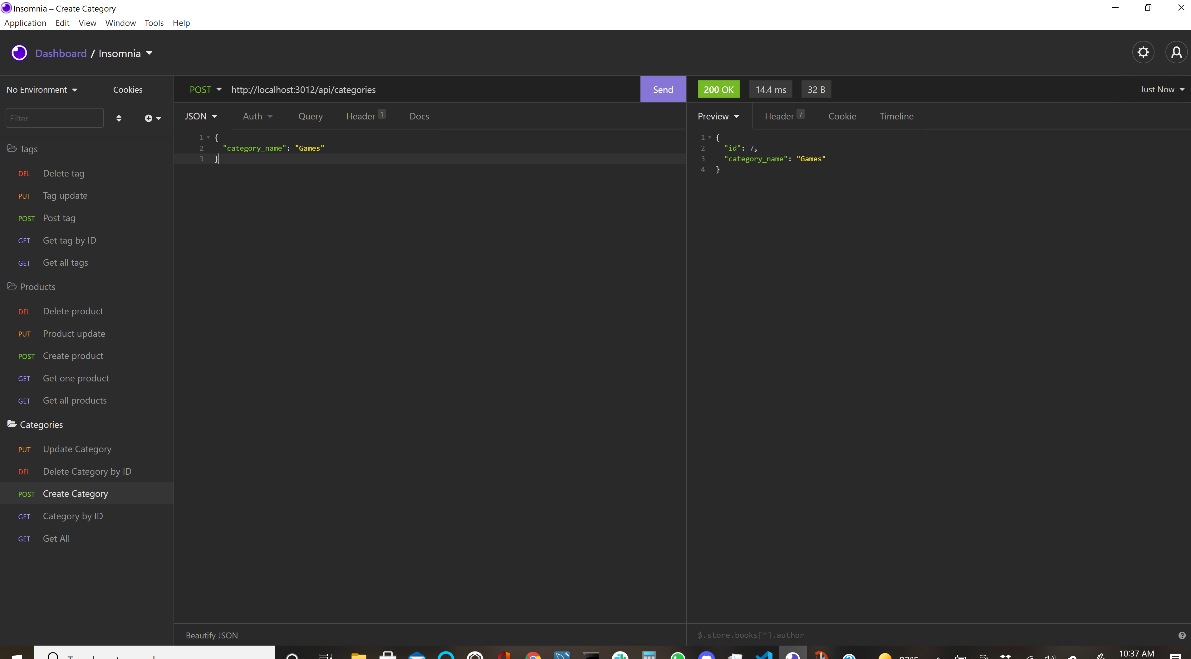Click the sort requests arrows icon
Image resolution: width=1191 pixels, height=659 pixels.
(119, 118)
